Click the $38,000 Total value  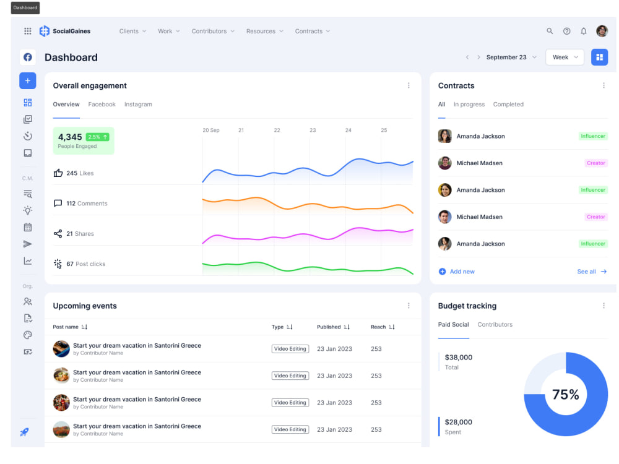[458, 358]
